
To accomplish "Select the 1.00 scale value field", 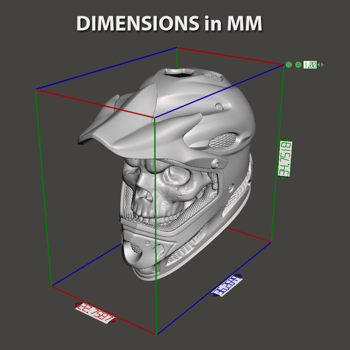I will (x=310, y=65).
